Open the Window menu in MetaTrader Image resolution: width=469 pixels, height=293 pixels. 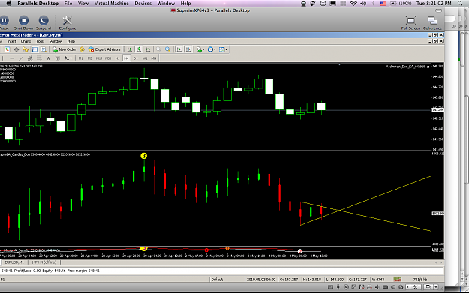[56, 41]
